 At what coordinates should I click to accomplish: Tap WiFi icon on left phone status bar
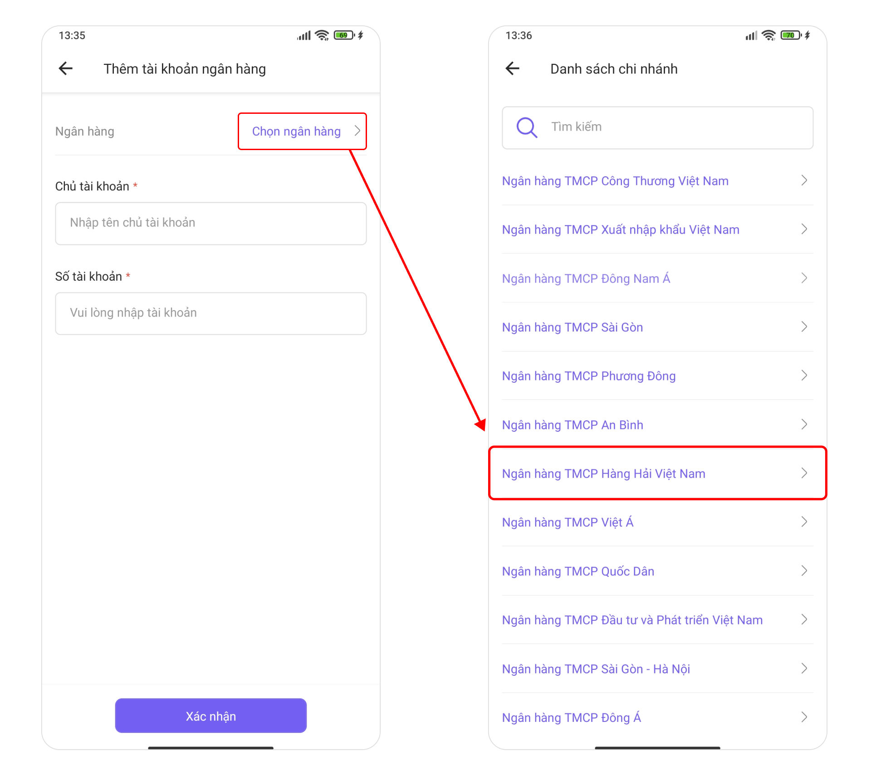322,35
